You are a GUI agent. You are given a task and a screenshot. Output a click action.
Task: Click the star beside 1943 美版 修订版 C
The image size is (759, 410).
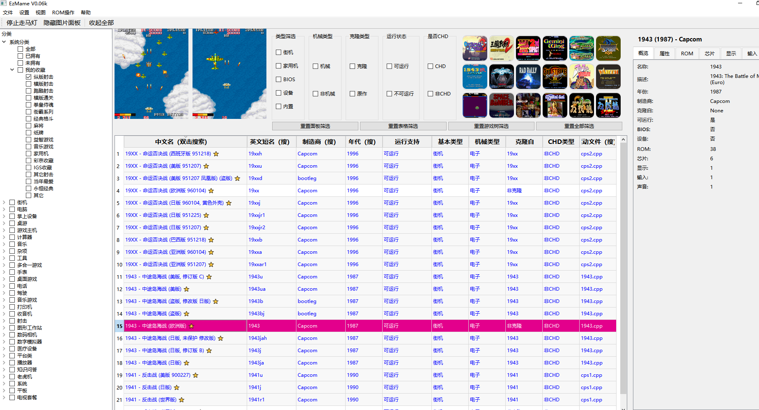209,277
